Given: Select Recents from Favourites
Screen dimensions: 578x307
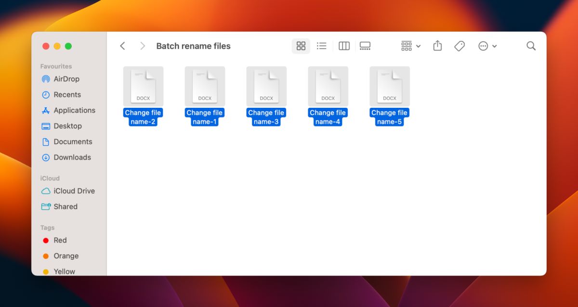Looking at the screenshot, I should pos(66,94).
